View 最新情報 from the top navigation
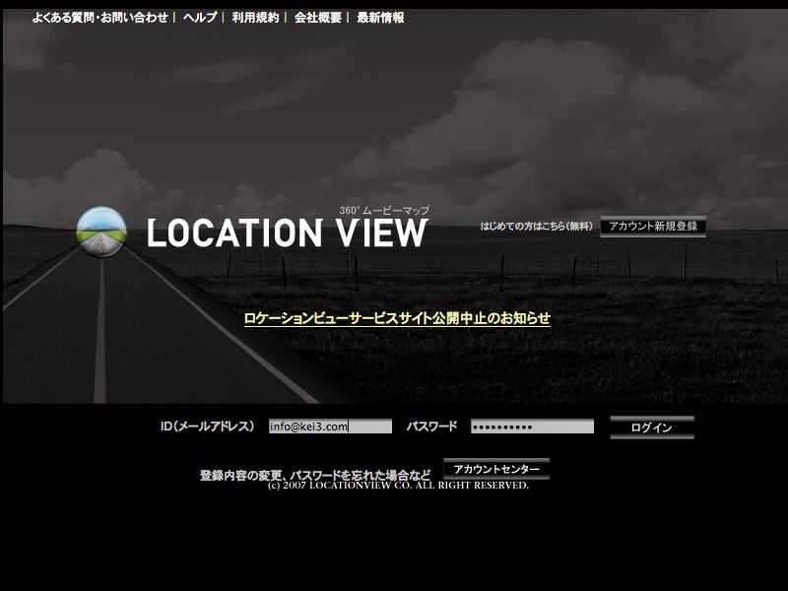This screenshot has width=788, height=591. 380,18
